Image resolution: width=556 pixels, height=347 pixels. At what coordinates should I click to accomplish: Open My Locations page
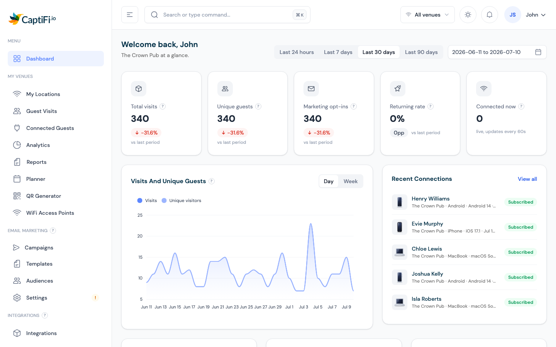point(56,94)
